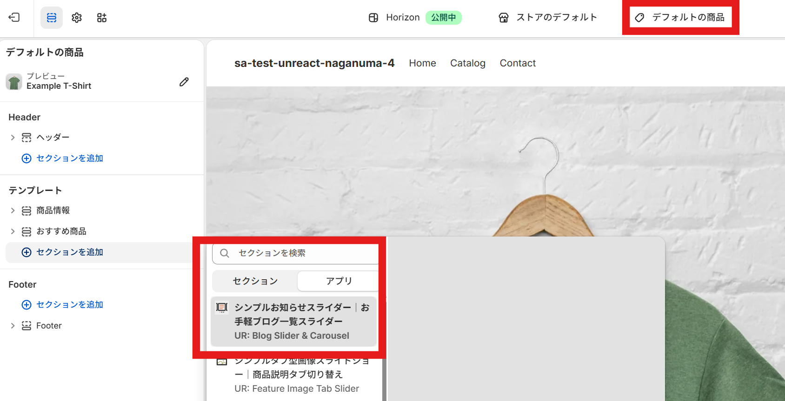Click the plus icon in Footer's セクションを追加
785x401 pixels.
pyautogui.click(x=27, y=305)
